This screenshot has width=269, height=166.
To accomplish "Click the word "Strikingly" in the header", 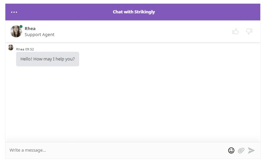I will (x=145, y=12).
